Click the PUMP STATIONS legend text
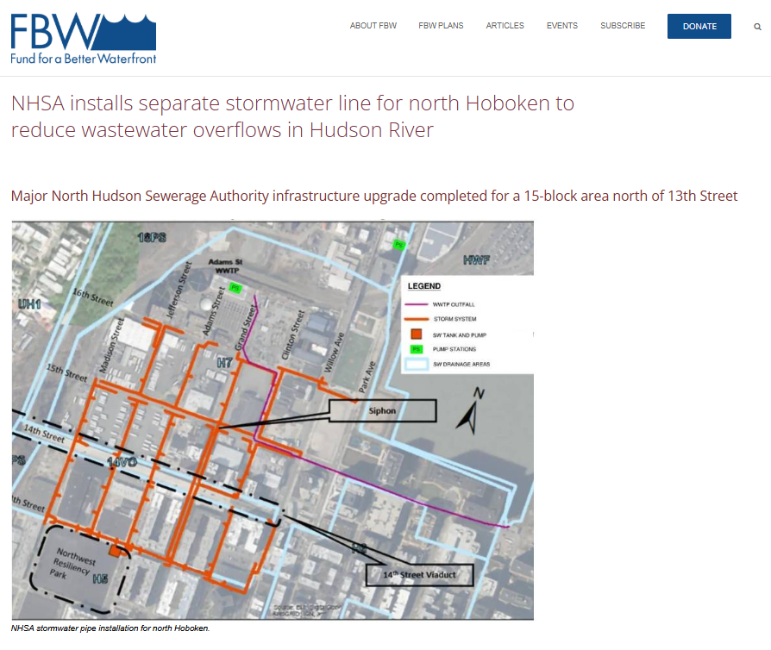 [454, 349]
